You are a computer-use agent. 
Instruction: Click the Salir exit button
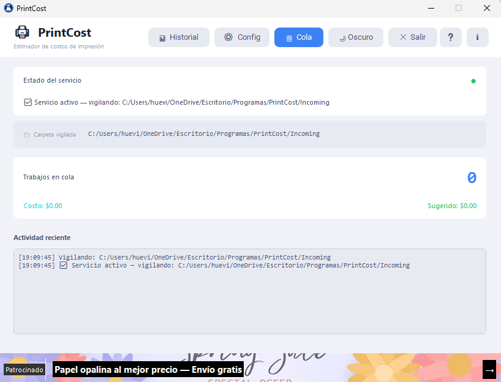(412, 37)
